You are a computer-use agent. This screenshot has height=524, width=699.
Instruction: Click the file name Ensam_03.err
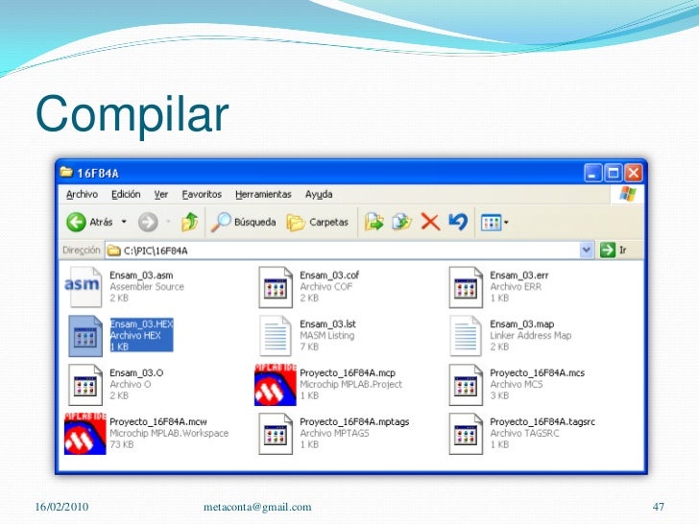(519, 275)
